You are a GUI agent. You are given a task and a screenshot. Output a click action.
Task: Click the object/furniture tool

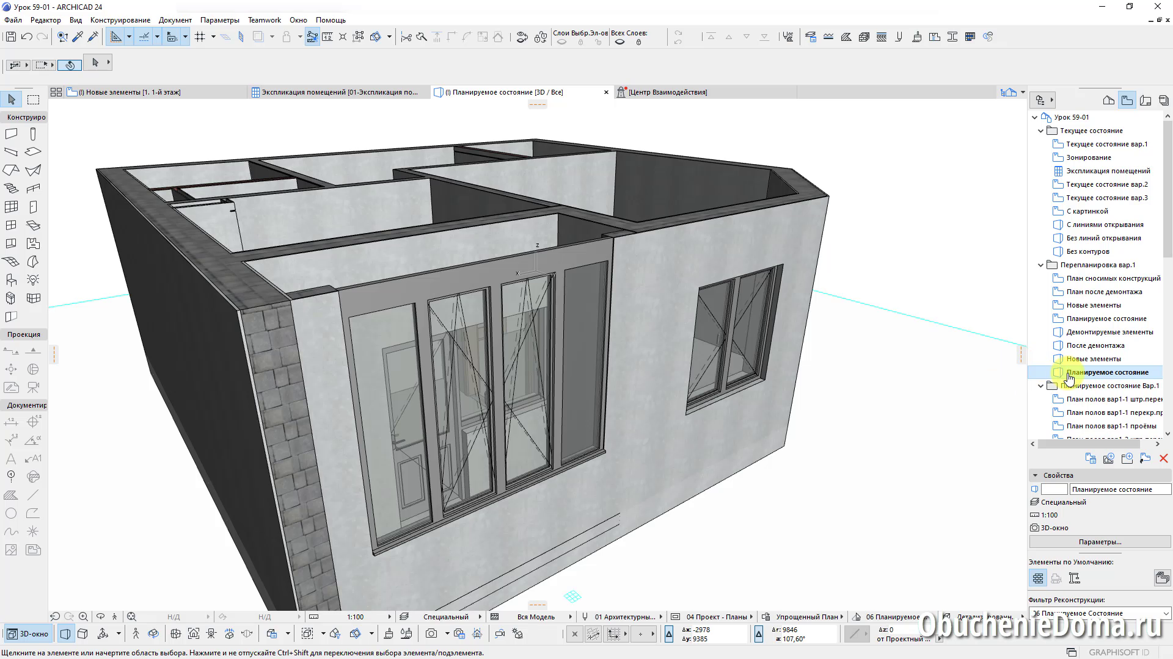point(11,280)
